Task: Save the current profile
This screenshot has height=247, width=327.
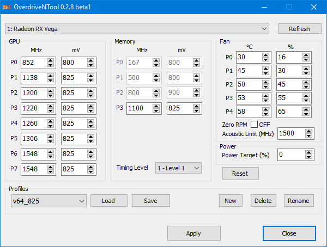Action: point(151,201)
